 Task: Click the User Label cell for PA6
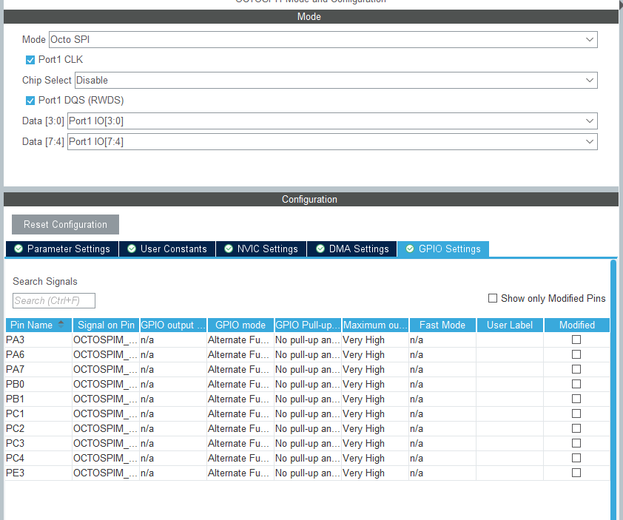coord(510,355)
